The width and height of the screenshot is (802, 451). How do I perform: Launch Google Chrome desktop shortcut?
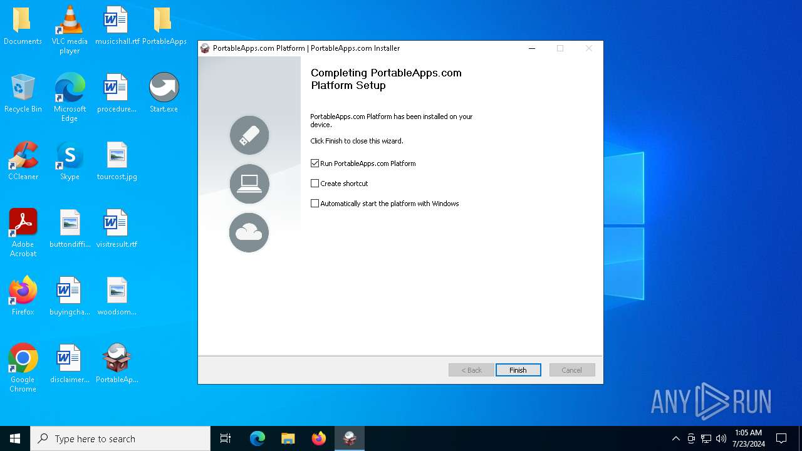tap(23, 368)
